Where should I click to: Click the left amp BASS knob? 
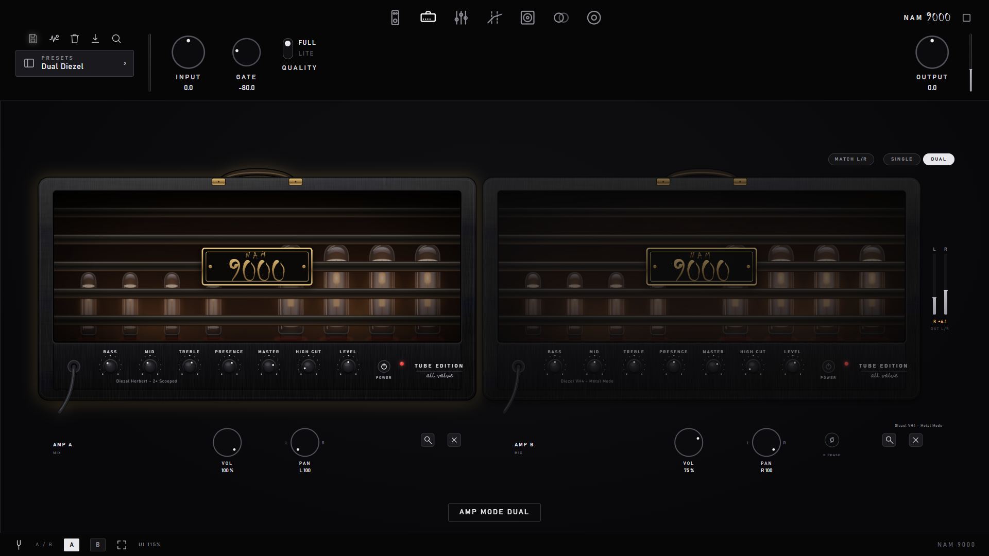pos(110,367)
